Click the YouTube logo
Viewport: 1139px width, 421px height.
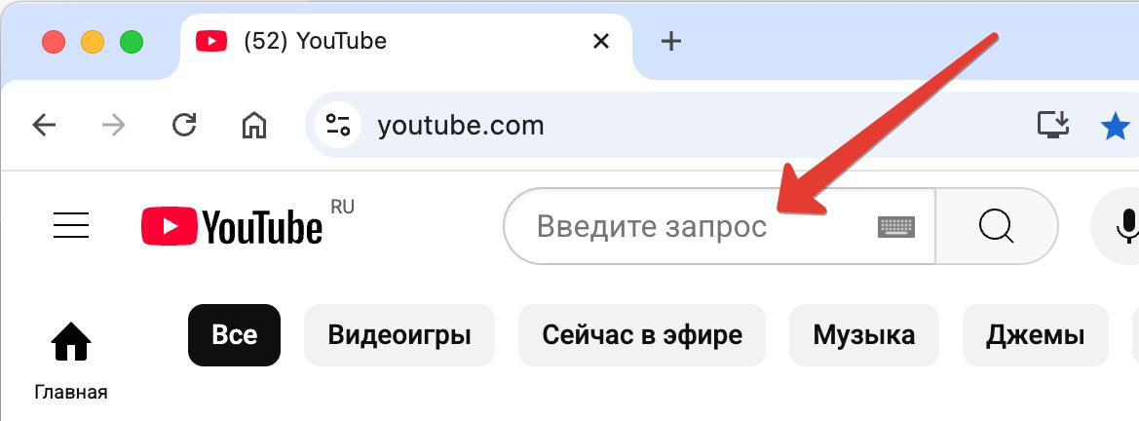coord(233,226)
